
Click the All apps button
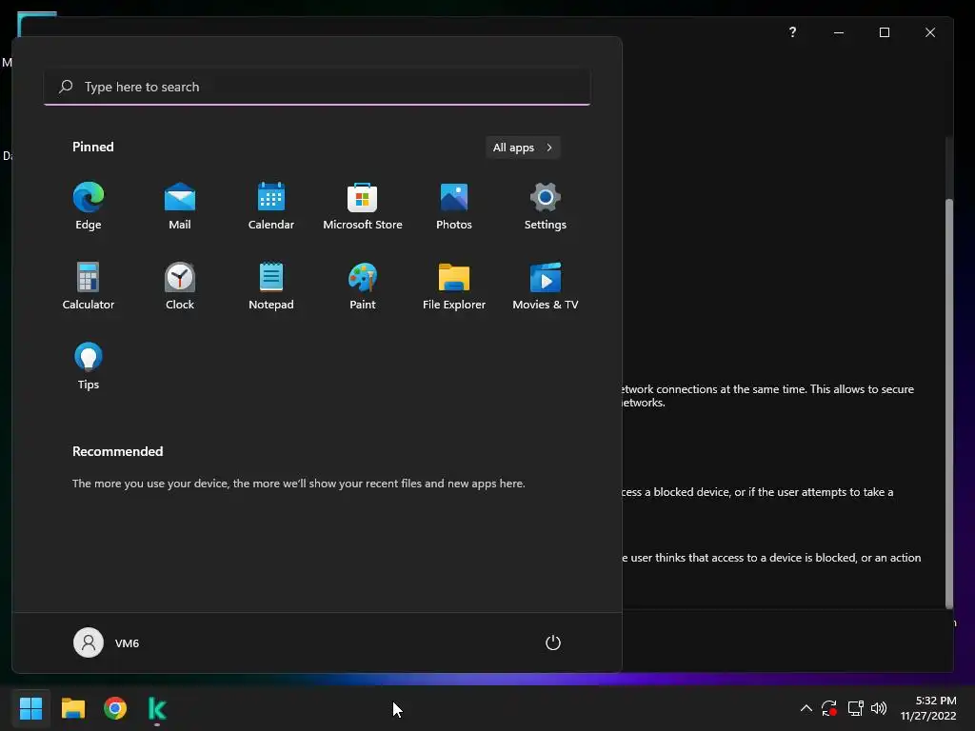(x=523, y=148)
